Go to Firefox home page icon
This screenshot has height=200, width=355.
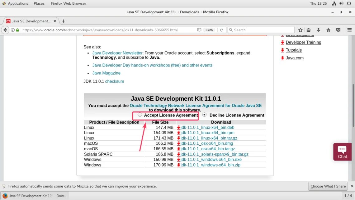click(328, 30)
